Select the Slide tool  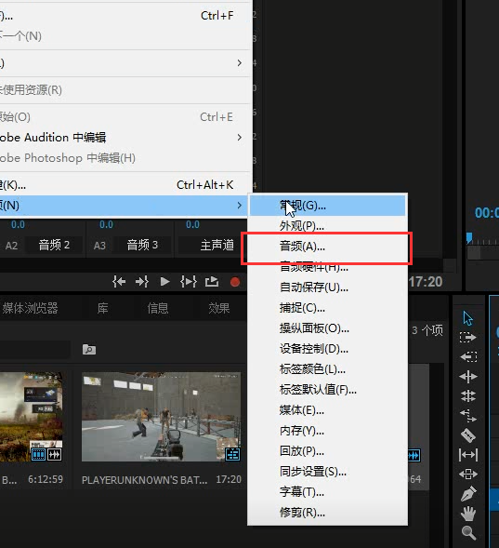coord(468,474)
